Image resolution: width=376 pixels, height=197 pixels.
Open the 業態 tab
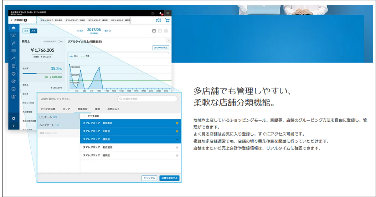[x=97, y=109]
